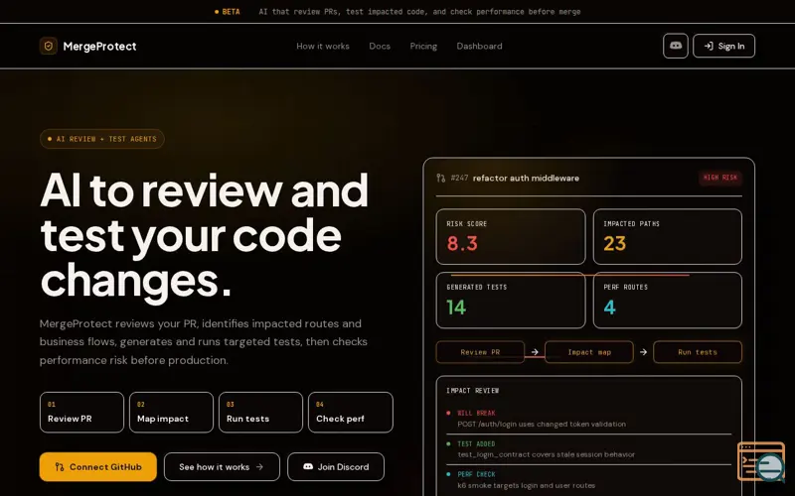Image resolution: width=795 pixels, height=496 pixels.
Task: Click the PERF CHECK impact review row
Action: pos(588,480)
